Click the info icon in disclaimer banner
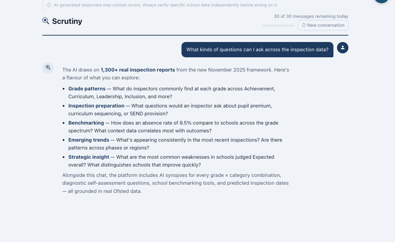 pyautogui.click(x=49, y=5)
